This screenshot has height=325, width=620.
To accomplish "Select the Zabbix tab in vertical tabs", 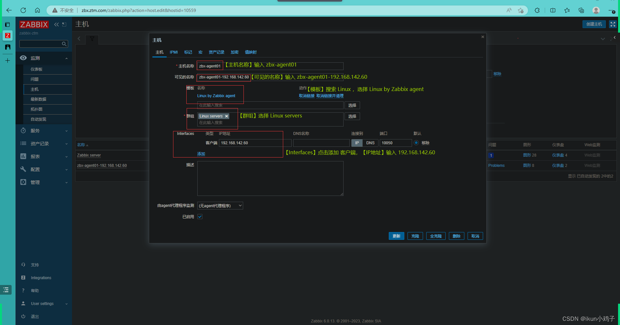I will coord(7,36).
